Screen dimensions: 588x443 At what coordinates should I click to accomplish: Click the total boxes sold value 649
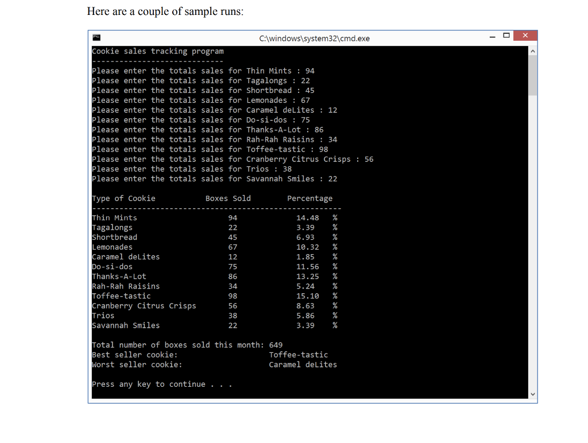(276, 345)
